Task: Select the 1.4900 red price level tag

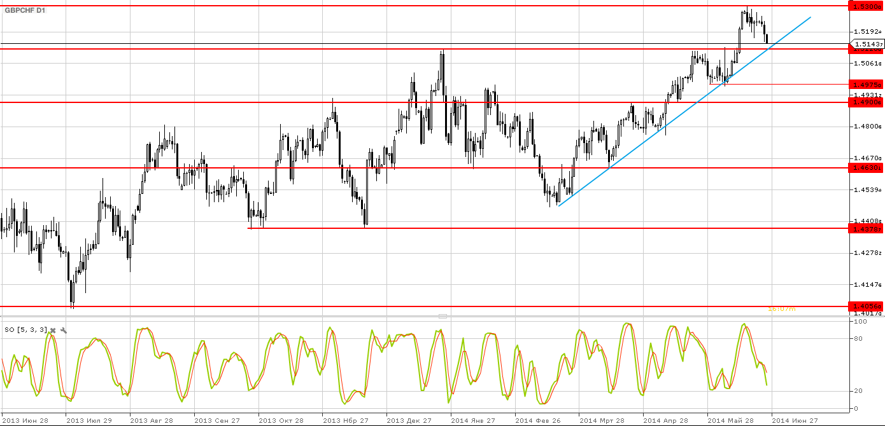Action: tap(867, 102)
